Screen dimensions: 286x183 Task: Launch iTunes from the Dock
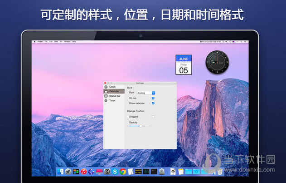click(x=84, y=172)
